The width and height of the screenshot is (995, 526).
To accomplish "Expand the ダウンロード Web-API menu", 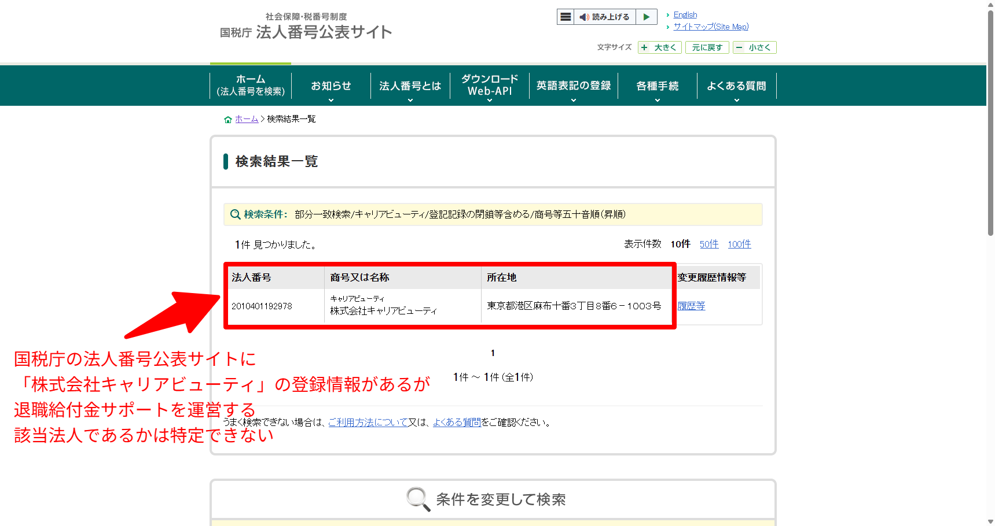I will 490,86.
